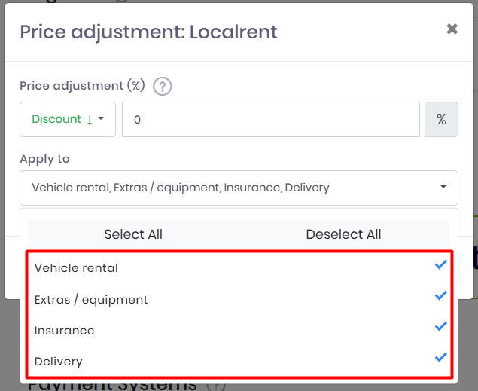Click the blue checkmark next to Vehicle rental
The image size is (478, 391).
click(x=441, y=264)
